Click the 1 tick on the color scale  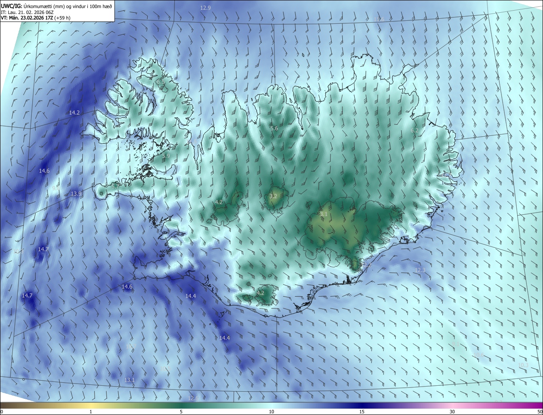tap(91, 412)
